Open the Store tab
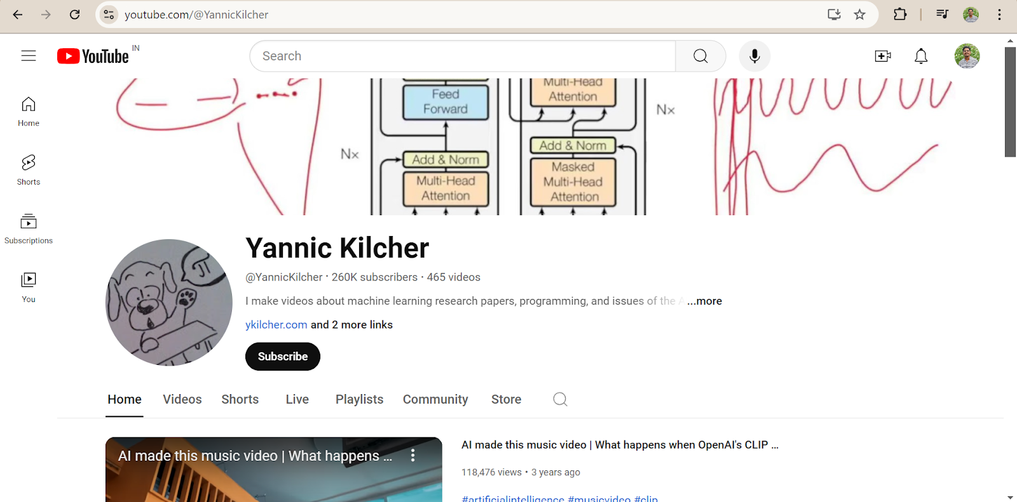 (x=506, y=399)
